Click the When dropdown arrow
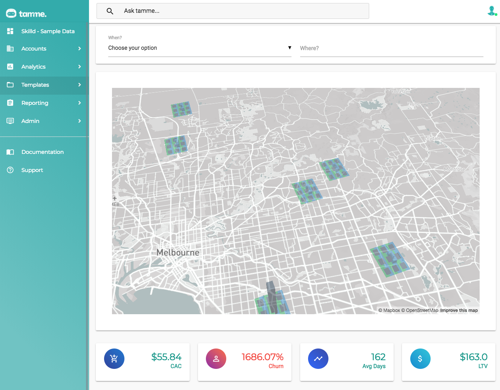 click(290, 48)
